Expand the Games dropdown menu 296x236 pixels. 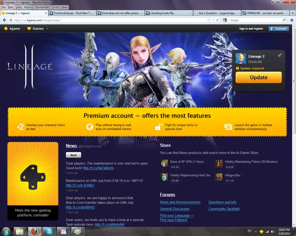[x=38, y=29]
